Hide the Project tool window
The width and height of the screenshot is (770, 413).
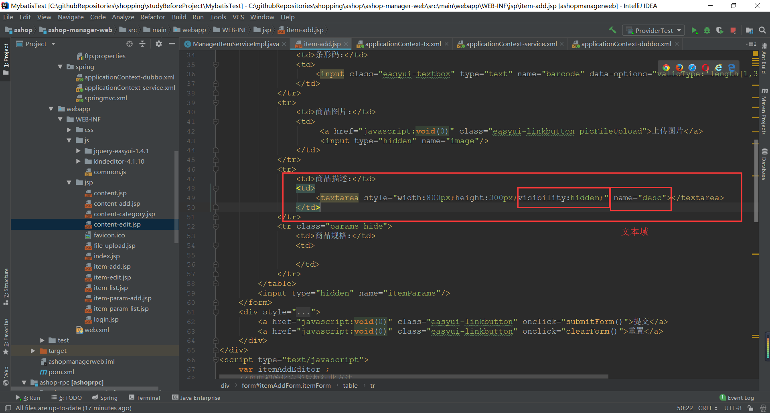coord(172,44)
